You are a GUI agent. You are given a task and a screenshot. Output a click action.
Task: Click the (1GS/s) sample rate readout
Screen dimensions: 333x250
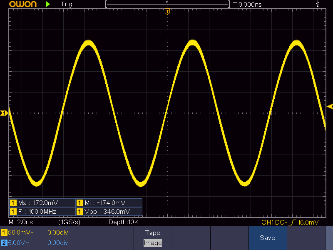[x=70, y=222]
